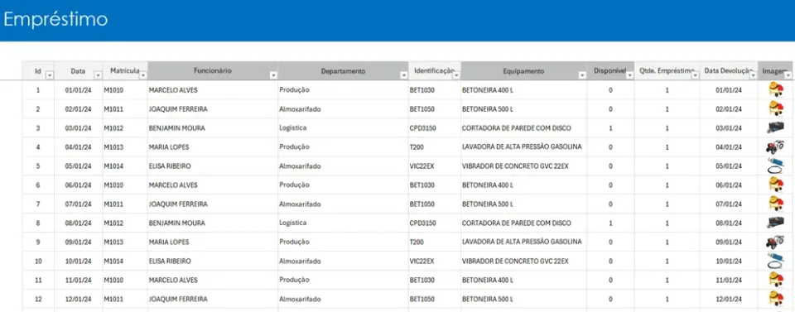This screenshot has height=312, width=795.
Task: Select matrícula M1010 in row 1
Action: coord(125,90)
